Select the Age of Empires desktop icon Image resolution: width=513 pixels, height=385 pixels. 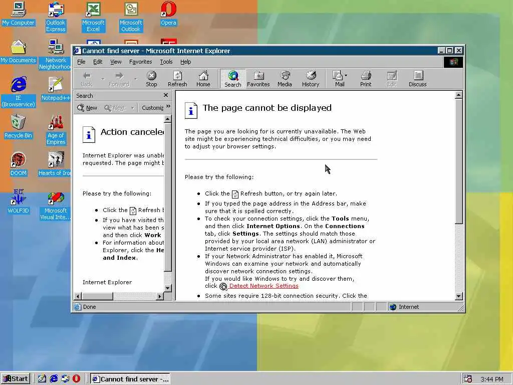[x=56, y=130]
